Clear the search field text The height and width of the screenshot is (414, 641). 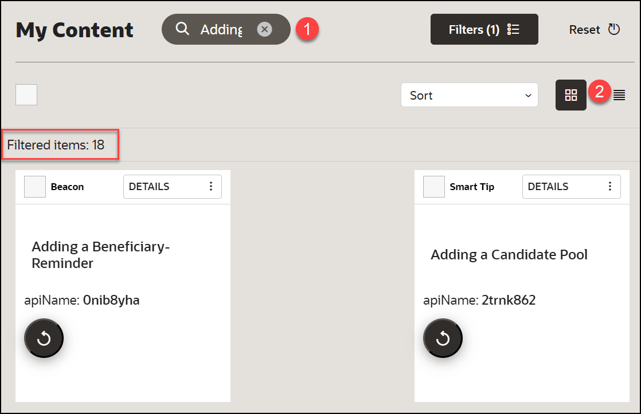264,29
